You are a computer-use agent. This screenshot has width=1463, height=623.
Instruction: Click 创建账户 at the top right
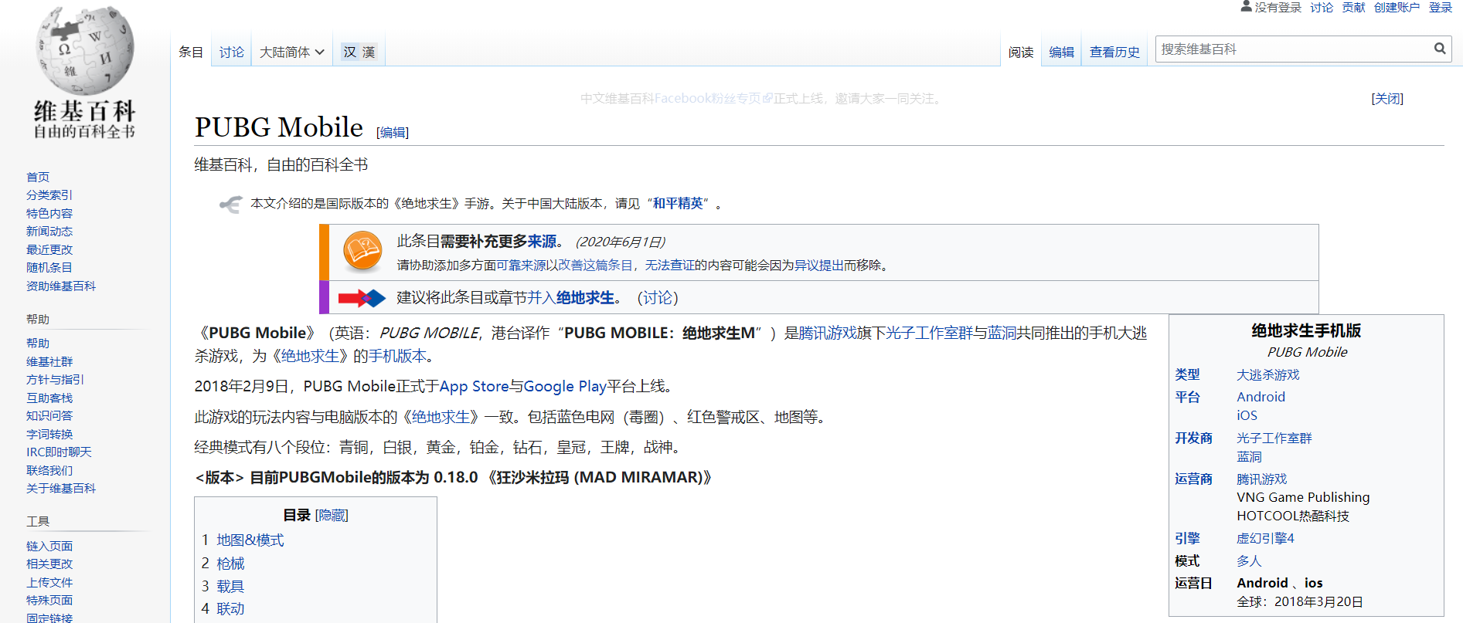(1397, 7)
